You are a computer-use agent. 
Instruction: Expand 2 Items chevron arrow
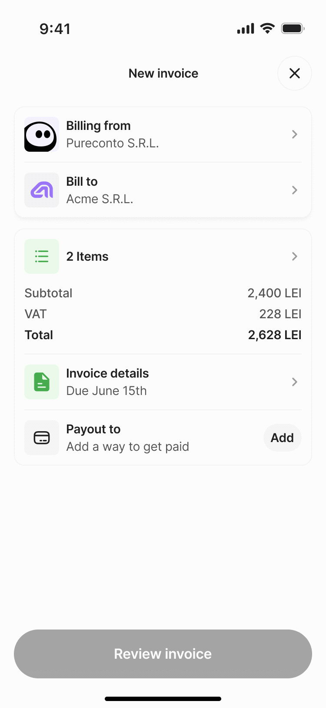(295, 256)
